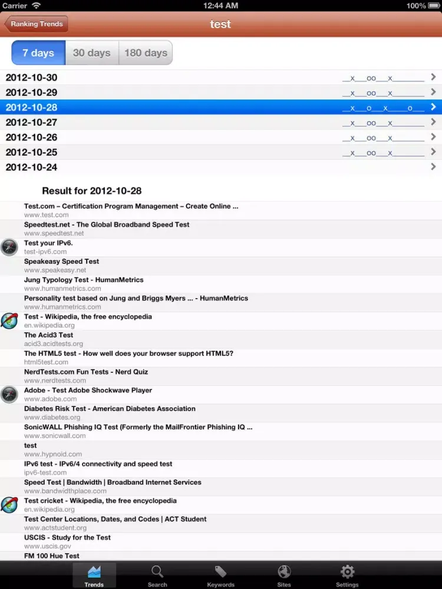The width and height of the screenshot is (442, 589).
Task: Open the FM 100 Hue Test result
Action: coord(221,556)
